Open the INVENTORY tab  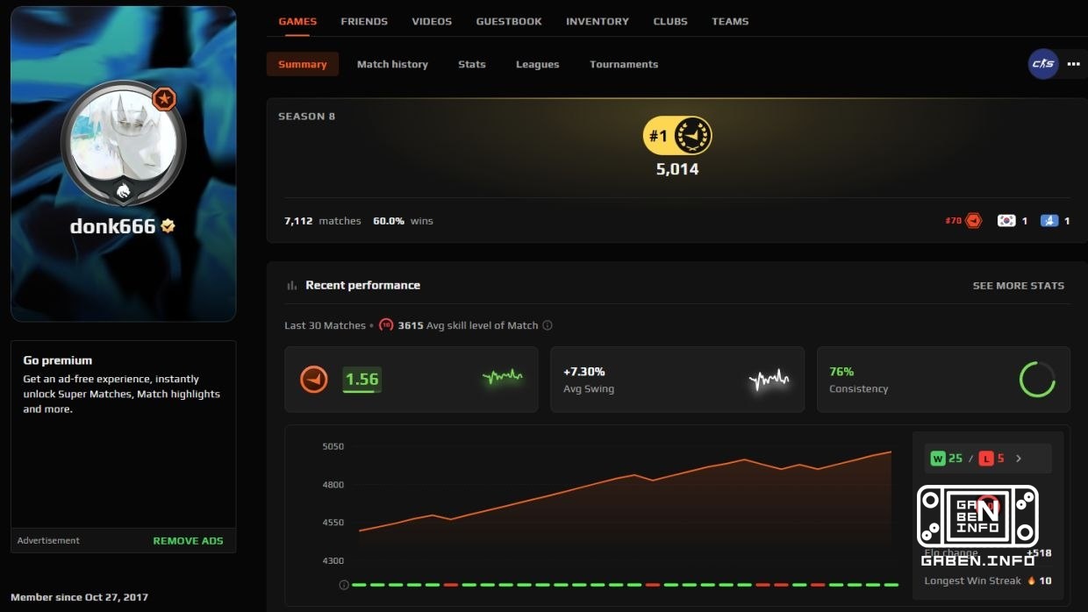pyautogui.click(x=598, y=21)
